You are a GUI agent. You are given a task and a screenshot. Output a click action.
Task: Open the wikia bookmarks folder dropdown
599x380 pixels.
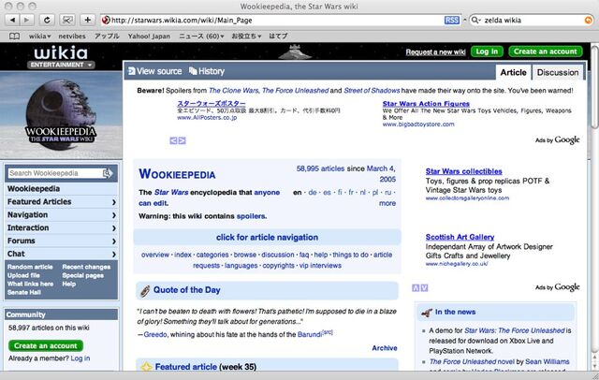[x=39, y=37]
